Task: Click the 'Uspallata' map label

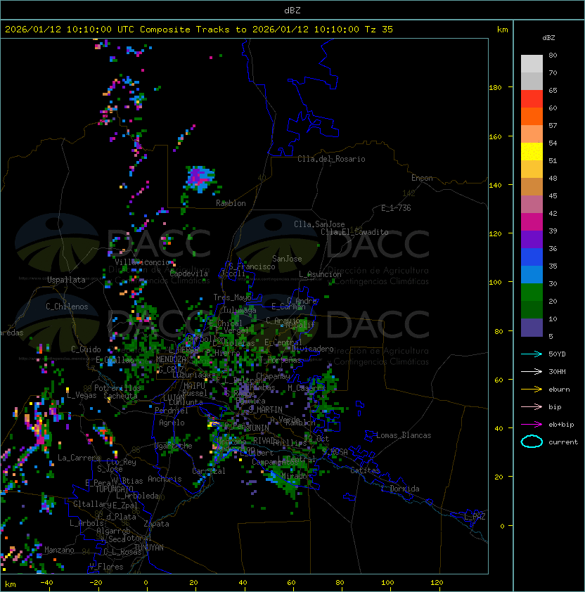Action: [66, 280]
